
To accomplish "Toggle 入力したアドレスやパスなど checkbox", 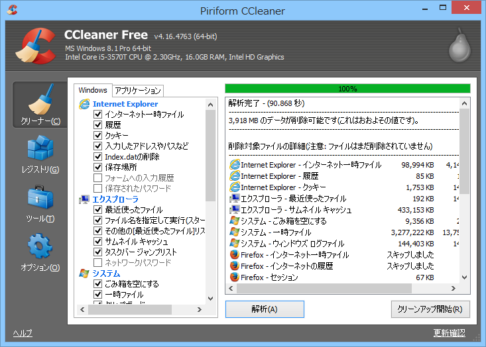I will [98, 146].
